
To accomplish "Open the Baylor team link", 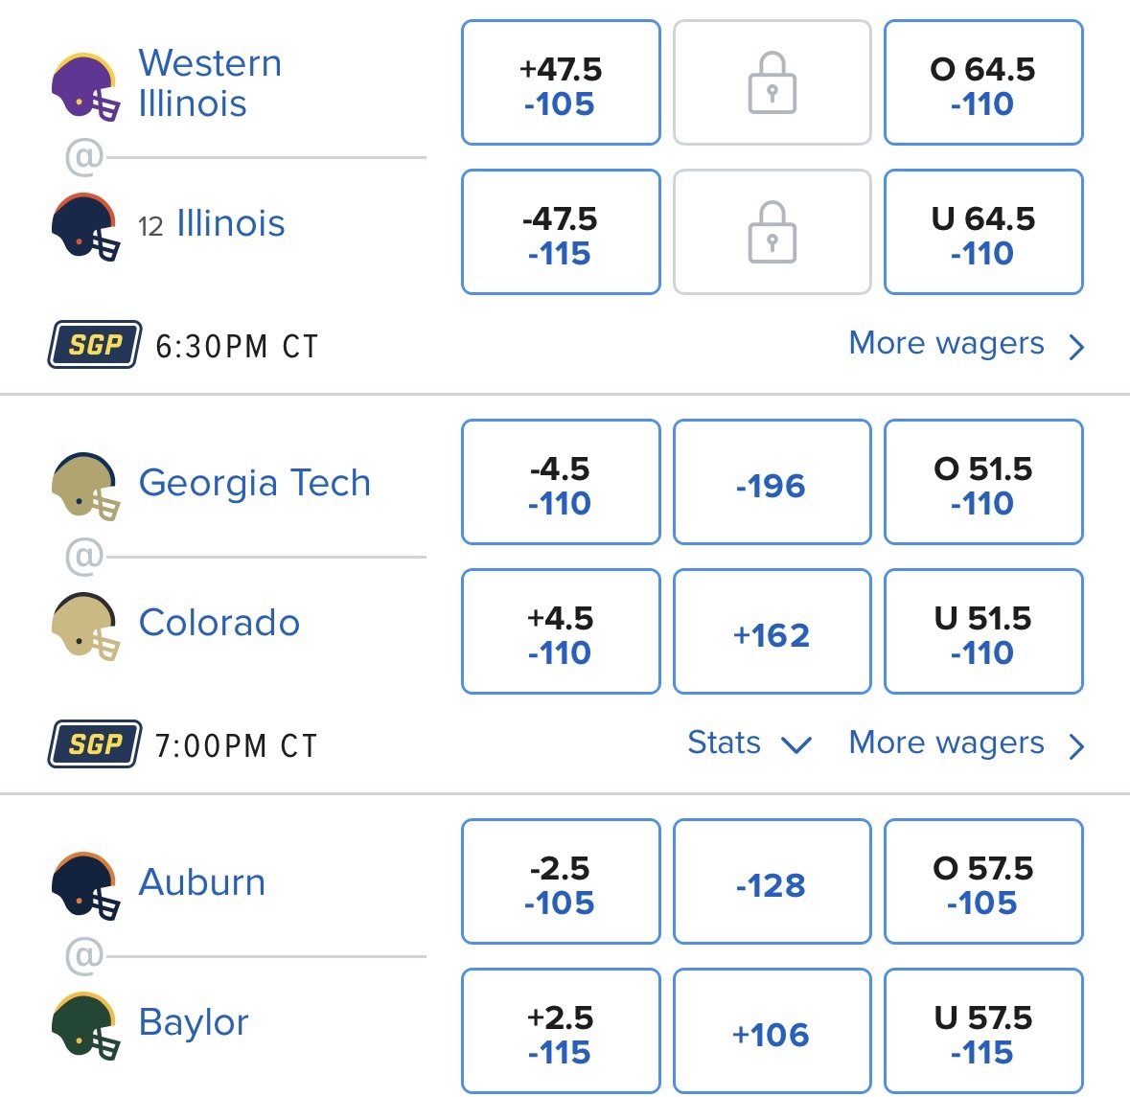I will (194, 1022).
